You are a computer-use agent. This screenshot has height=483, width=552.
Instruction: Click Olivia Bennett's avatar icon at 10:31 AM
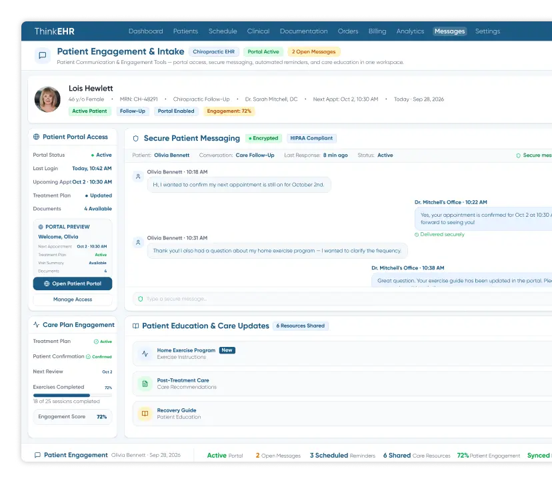[x=138, y=242]
